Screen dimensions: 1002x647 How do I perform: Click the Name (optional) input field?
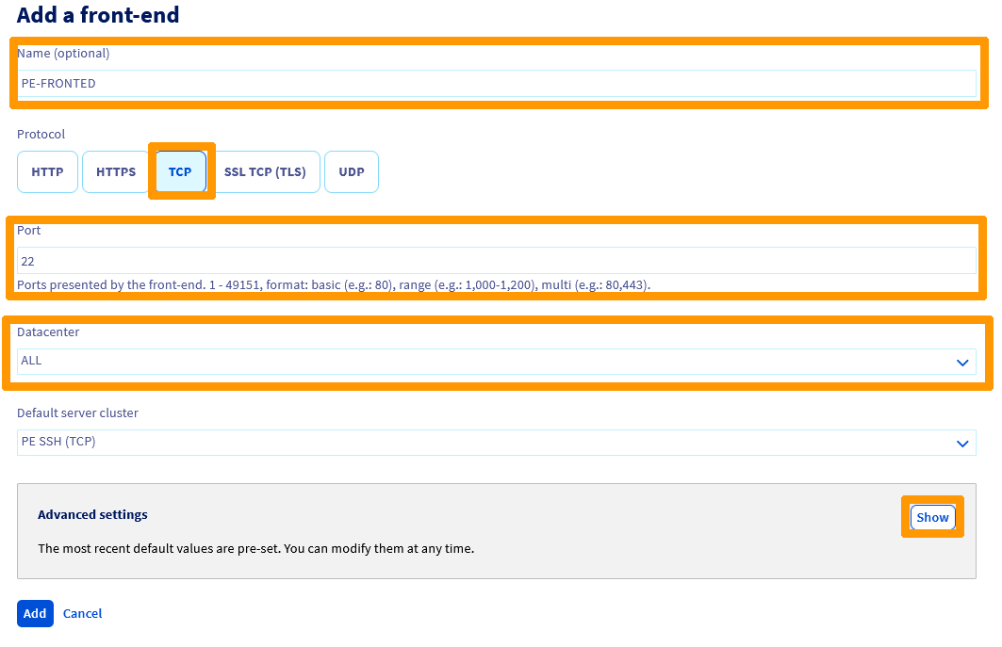[497, 83]
